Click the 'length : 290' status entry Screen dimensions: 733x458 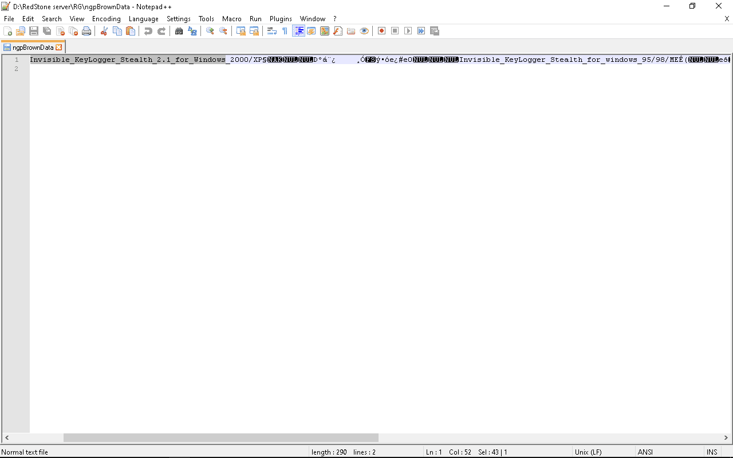click(x=329, y=452)
